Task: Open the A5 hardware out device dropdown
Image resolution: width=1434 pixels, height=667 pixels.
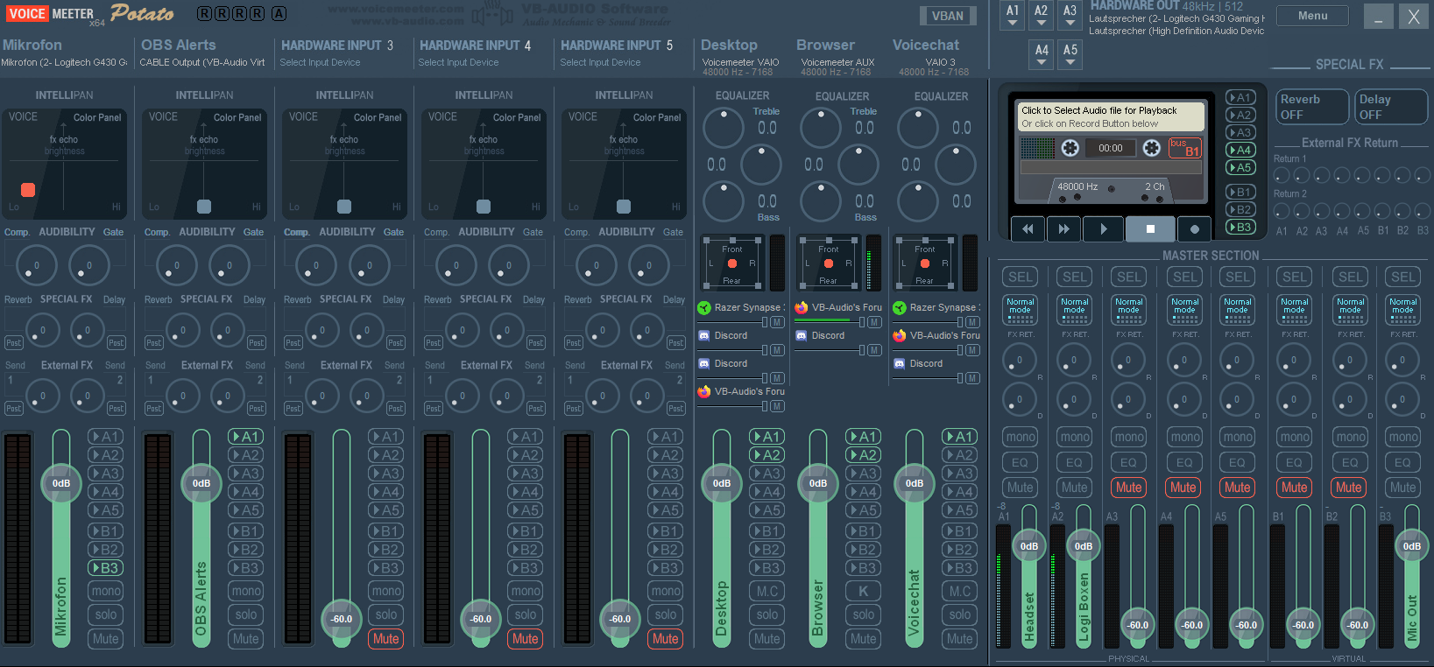Action: pyautogui.click(x=1070, y=54)
